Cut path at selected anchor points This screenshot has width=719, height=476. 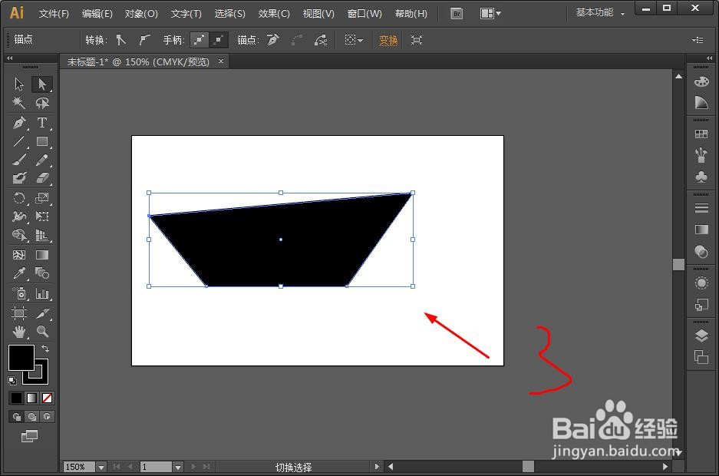(321, 41)
